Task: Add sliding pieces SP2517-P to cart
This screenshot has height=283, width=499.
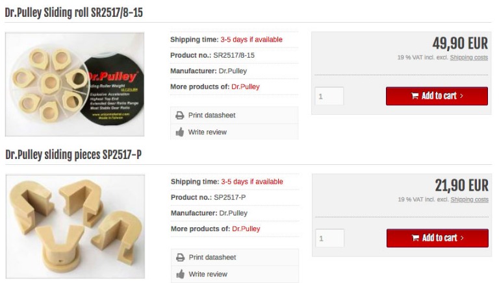Action: (x=437, y=238)
